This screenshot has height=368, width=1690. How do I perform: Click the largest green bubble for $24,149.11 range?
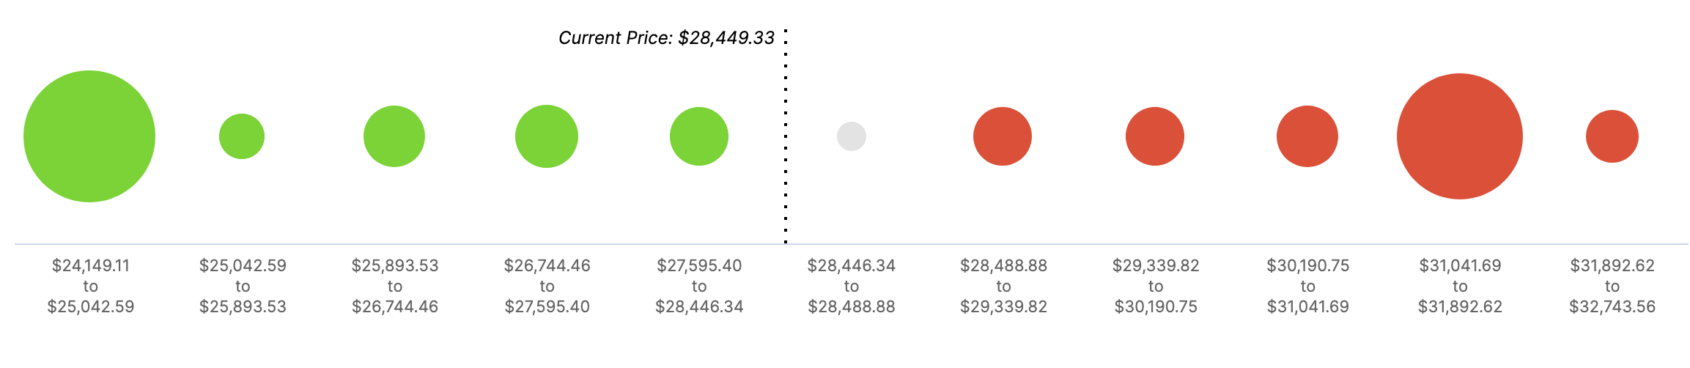coord(89,136)
